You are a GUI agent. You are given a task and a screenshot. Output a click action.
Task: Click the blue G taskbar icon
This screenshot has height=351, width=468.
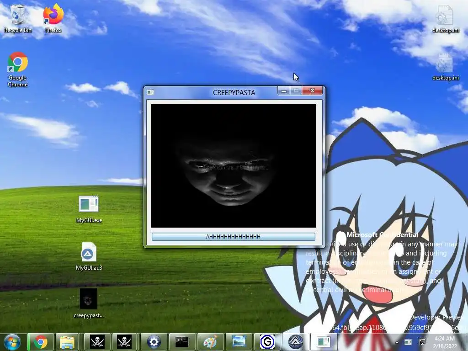[x=267, y=342]
